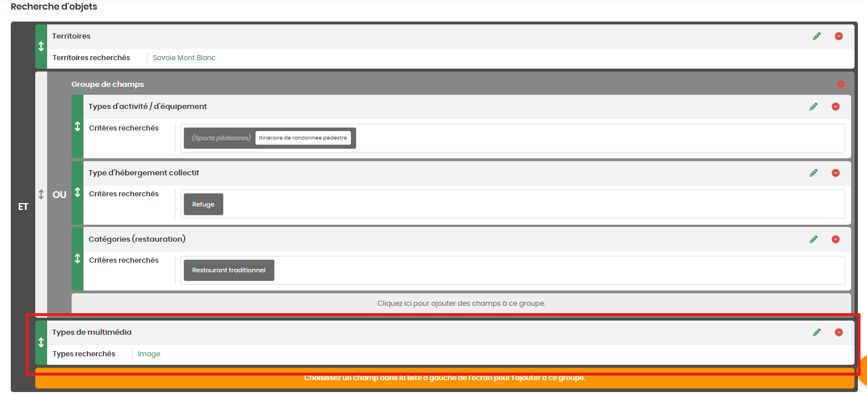Click the Image multimedia type value

pos(149,354)
